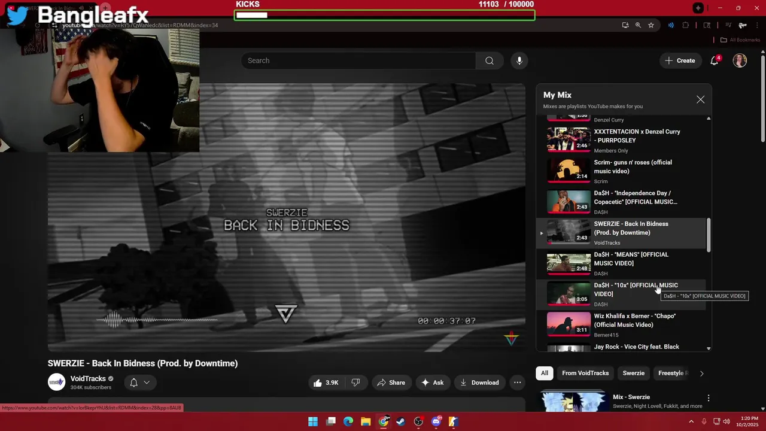766x431 pixels.
Task: Select the From VoidTracks chip
Action: point(585,373)
